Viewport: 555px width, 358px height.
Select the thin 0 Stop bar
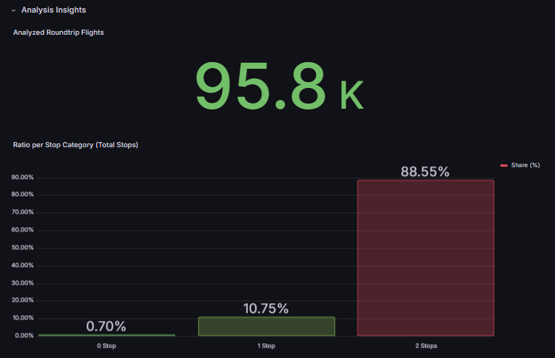(x=107, y=335)
